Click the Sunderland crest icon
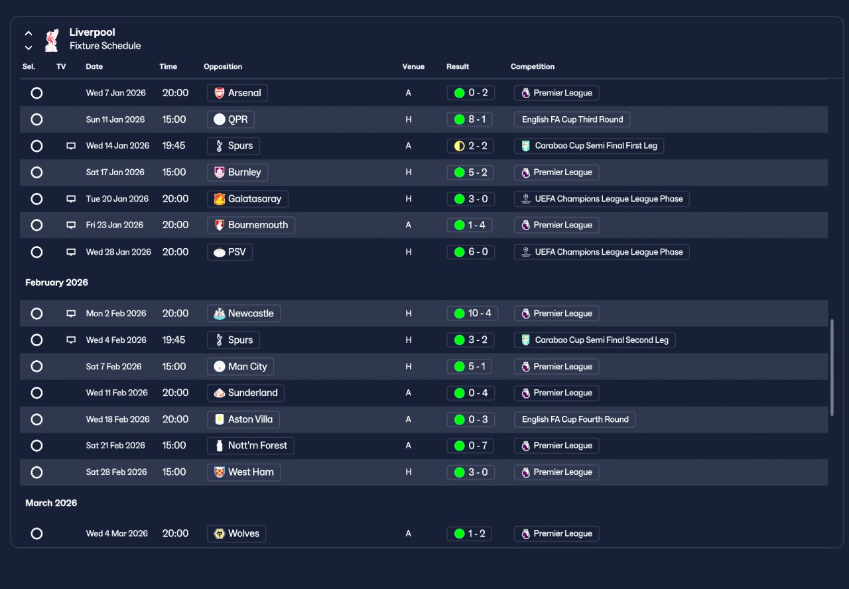Viewport: 849px width, 589px height. [219, 393]
